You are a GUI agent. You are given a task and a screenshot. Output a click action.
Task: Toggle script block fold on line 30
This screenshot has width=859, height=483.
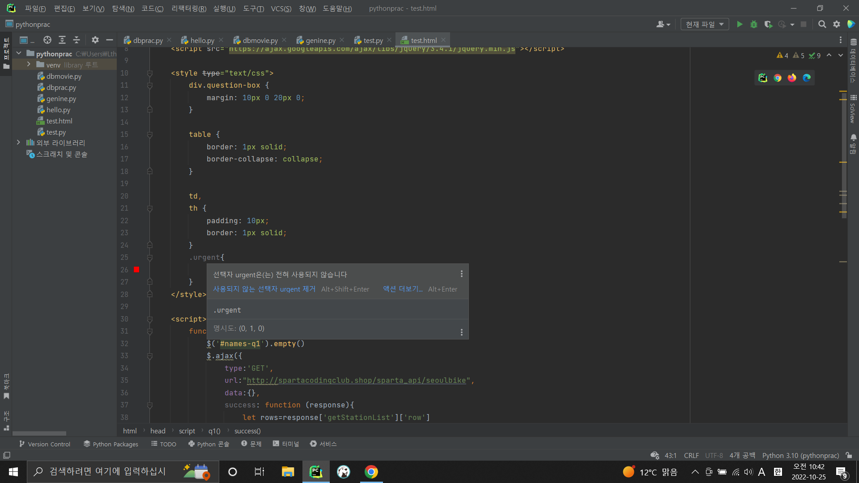[150, 319]
